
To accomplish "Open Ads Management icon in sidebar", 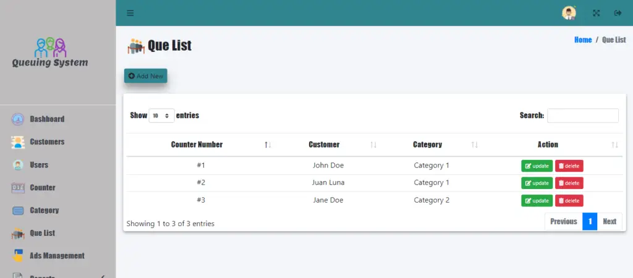I will 18,256.
